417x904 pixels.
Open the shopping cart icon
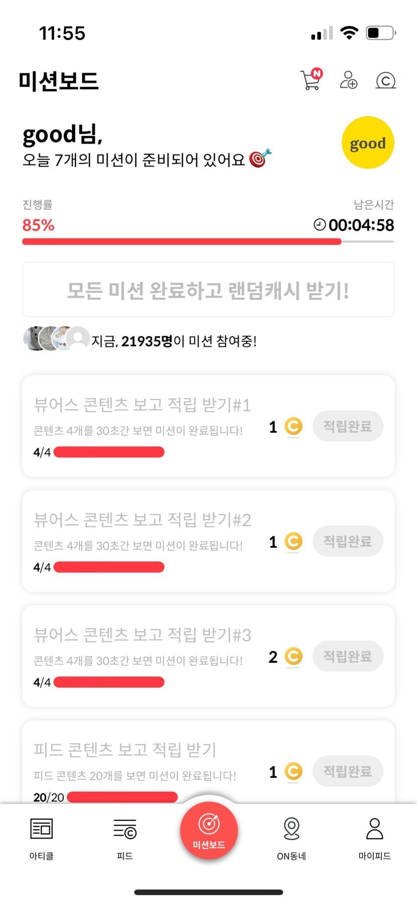[x=311, y=80]
